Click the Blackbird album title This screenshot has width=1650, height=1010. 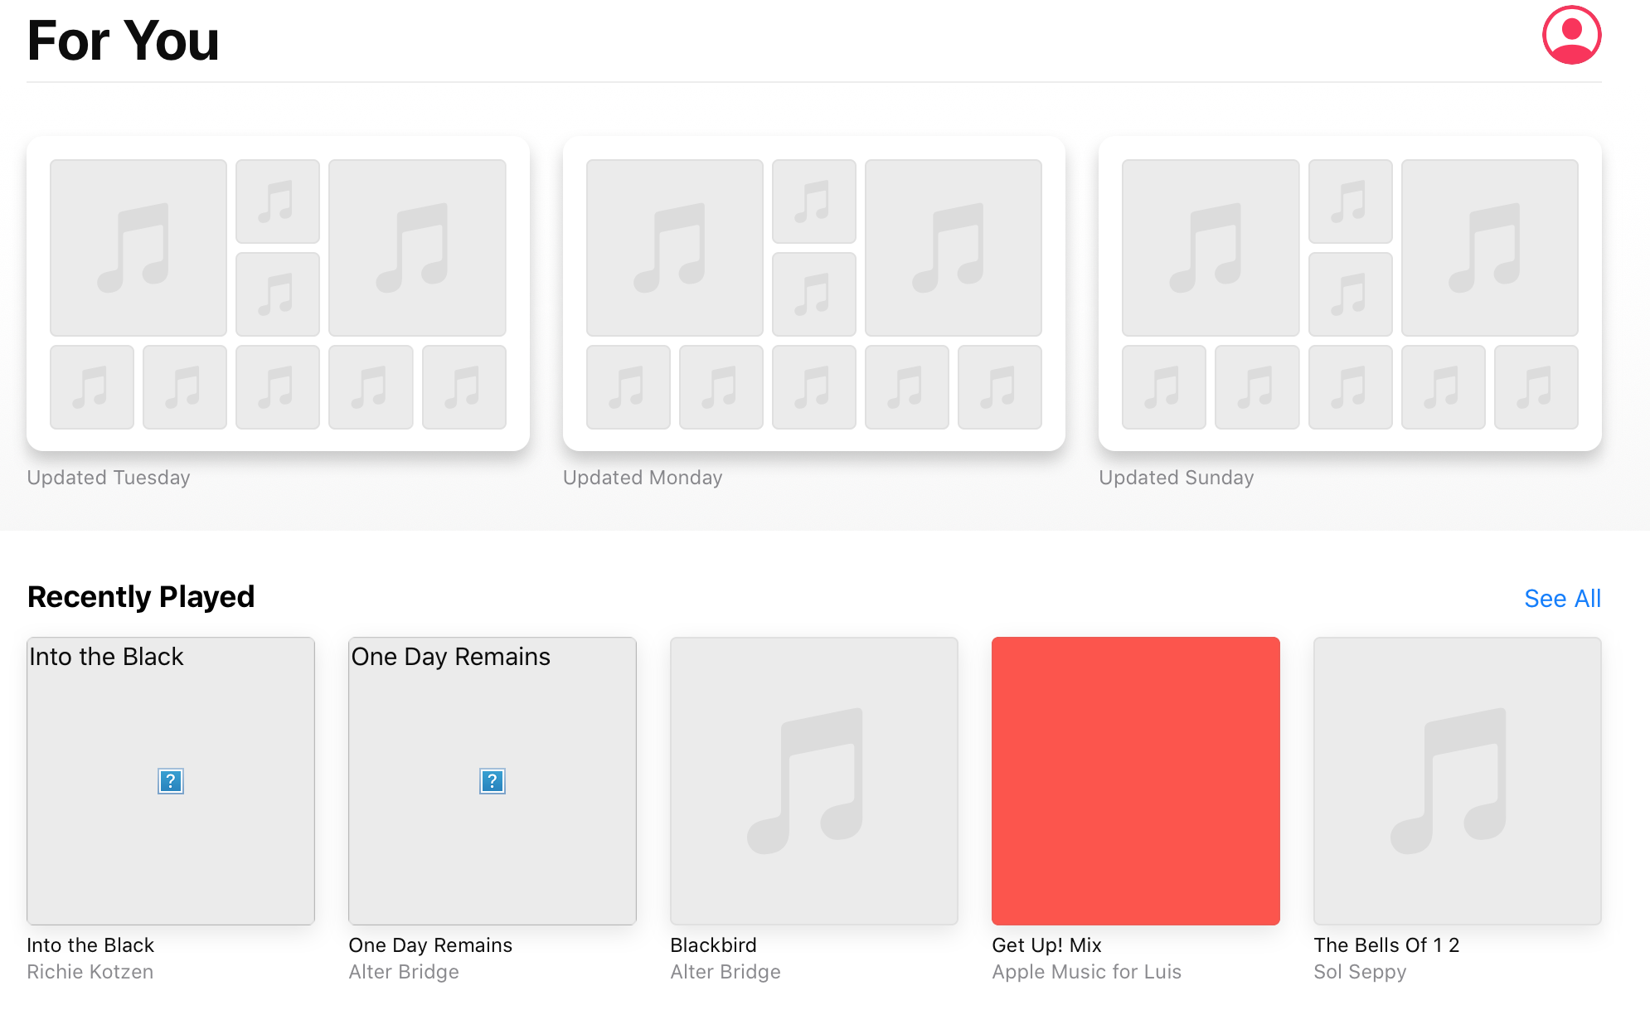coord(713,944)
